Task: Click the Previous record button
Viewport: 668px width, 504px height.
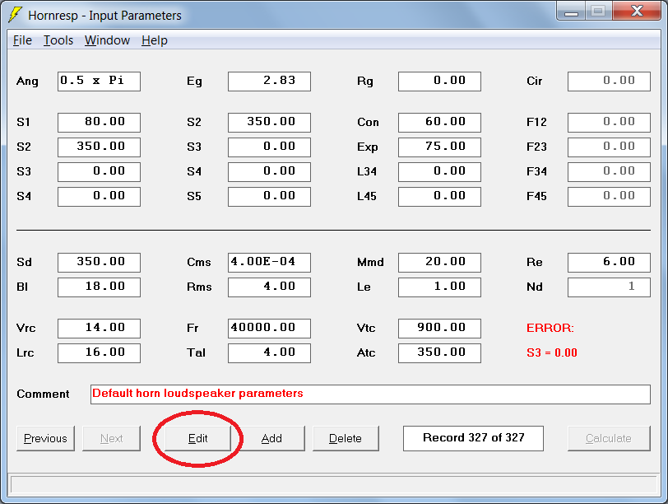Action: [45, 438]
